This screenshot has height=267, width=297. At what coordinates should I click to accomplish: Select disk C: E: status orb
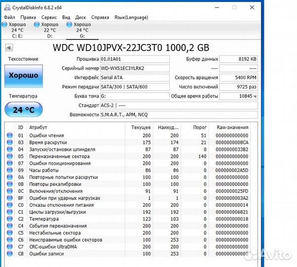(4, 24)
